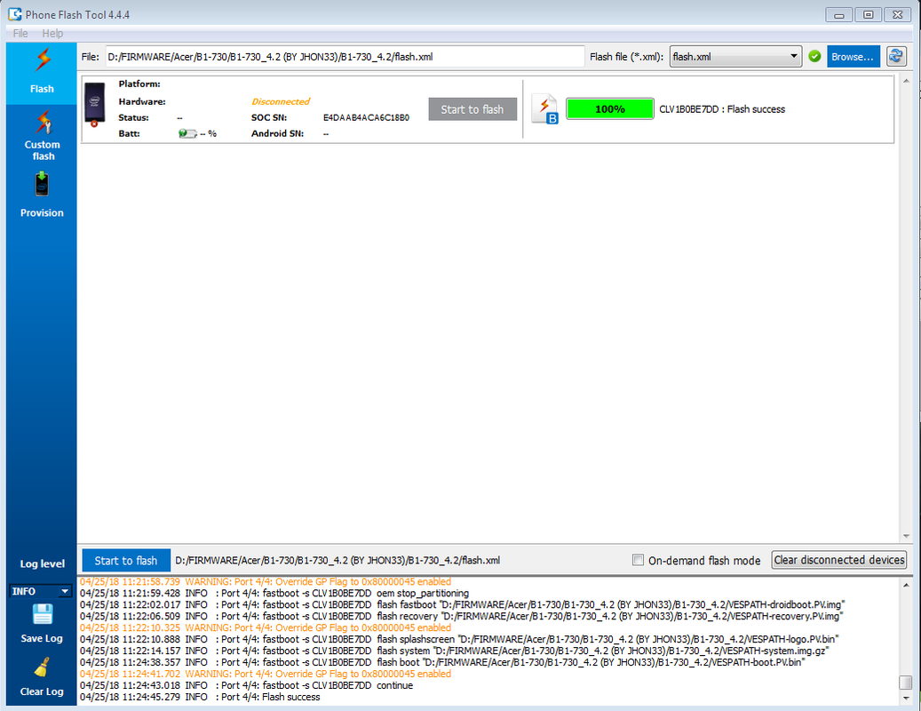Image resolution: width=921 pixels, height=711 pixels.
Task: Click the gray Start to flash device button
Action: (472, 109)
